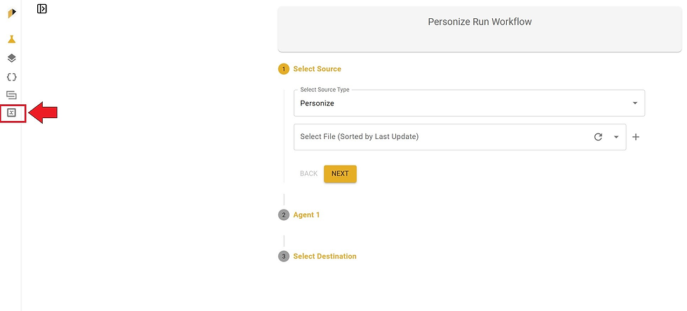This screenshot has height=311, width=687.
Task: Go to step 1 Select Source
Action: 317,69
